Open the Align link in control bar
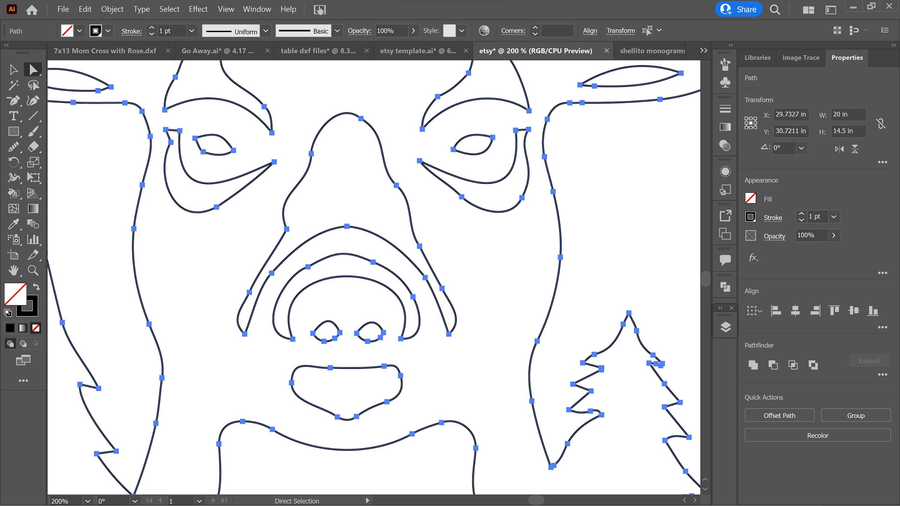The image size is (900, 506). [590, 31]
